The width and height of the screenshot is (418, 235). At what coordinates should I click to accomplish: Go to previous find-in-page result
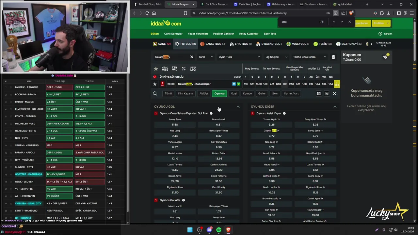coord(334,22)
